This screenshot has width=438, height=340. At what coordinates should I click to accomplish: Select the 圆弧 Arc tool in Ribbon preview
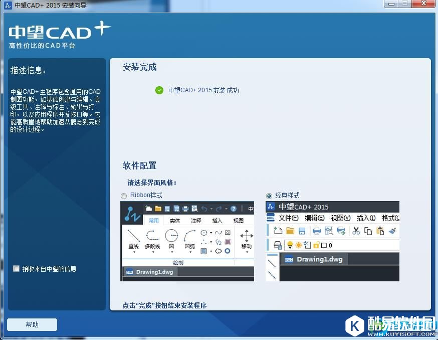[190, 236]
